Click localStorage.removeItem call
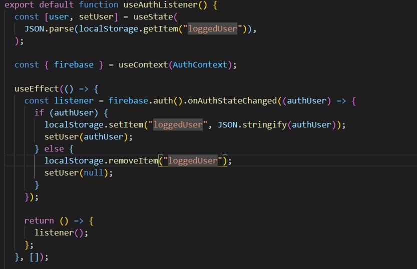The image size is (417, 269). pyautogui.click(x=101, y=160)
